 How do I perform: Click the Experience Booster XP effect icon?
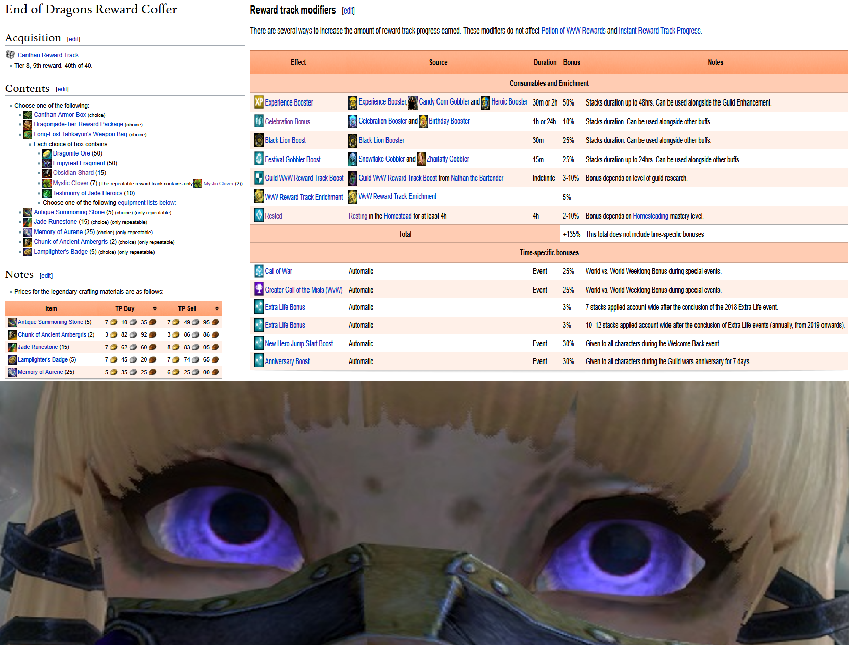(x=259, y=102)
